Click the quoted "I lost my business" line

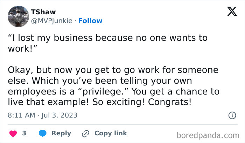click(x=107, y=38)
